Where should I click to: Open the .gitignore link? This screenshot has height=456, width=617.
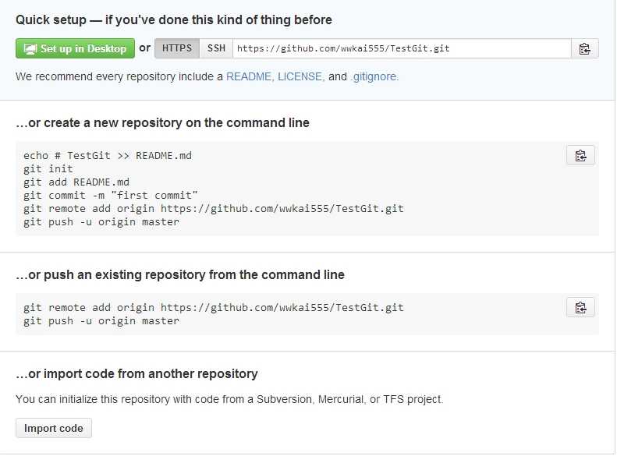374,77
